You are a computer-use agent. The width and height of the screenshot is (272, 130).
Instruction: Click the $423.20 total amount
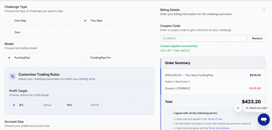click(251, 102)
